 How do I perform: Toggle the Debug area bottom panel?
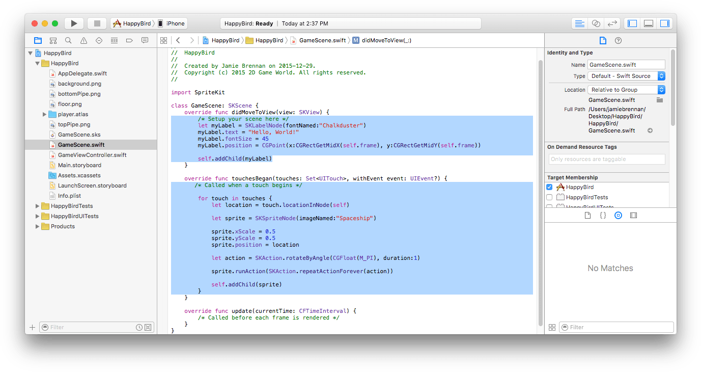(x=649, y=23)
